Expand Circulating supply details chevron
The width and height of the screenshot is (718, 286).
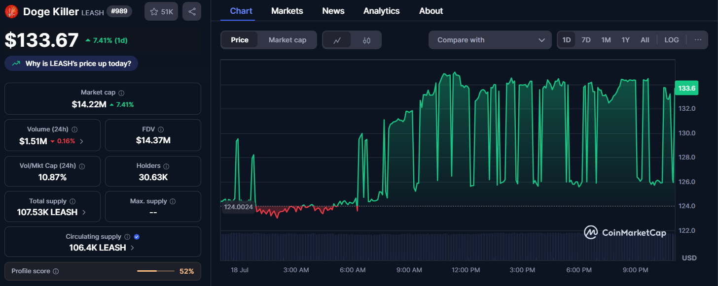132,248
